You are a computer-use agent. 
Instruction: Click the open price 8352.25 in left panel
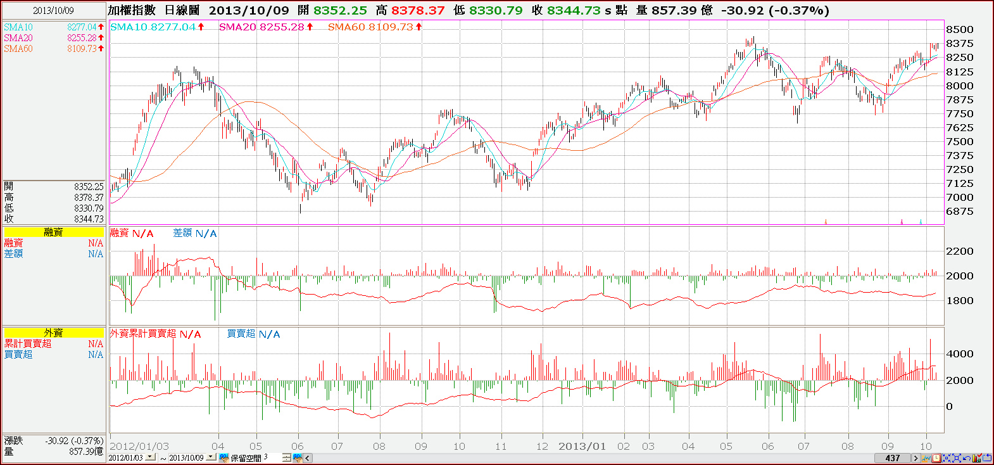[89, 187]
